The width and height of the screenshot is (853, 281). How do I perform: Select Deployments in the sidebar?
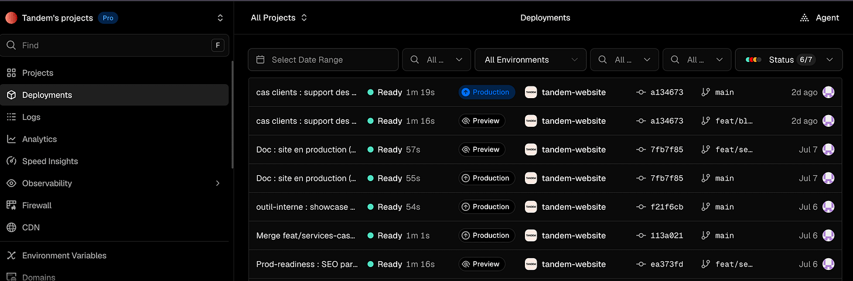coord(114,95)
